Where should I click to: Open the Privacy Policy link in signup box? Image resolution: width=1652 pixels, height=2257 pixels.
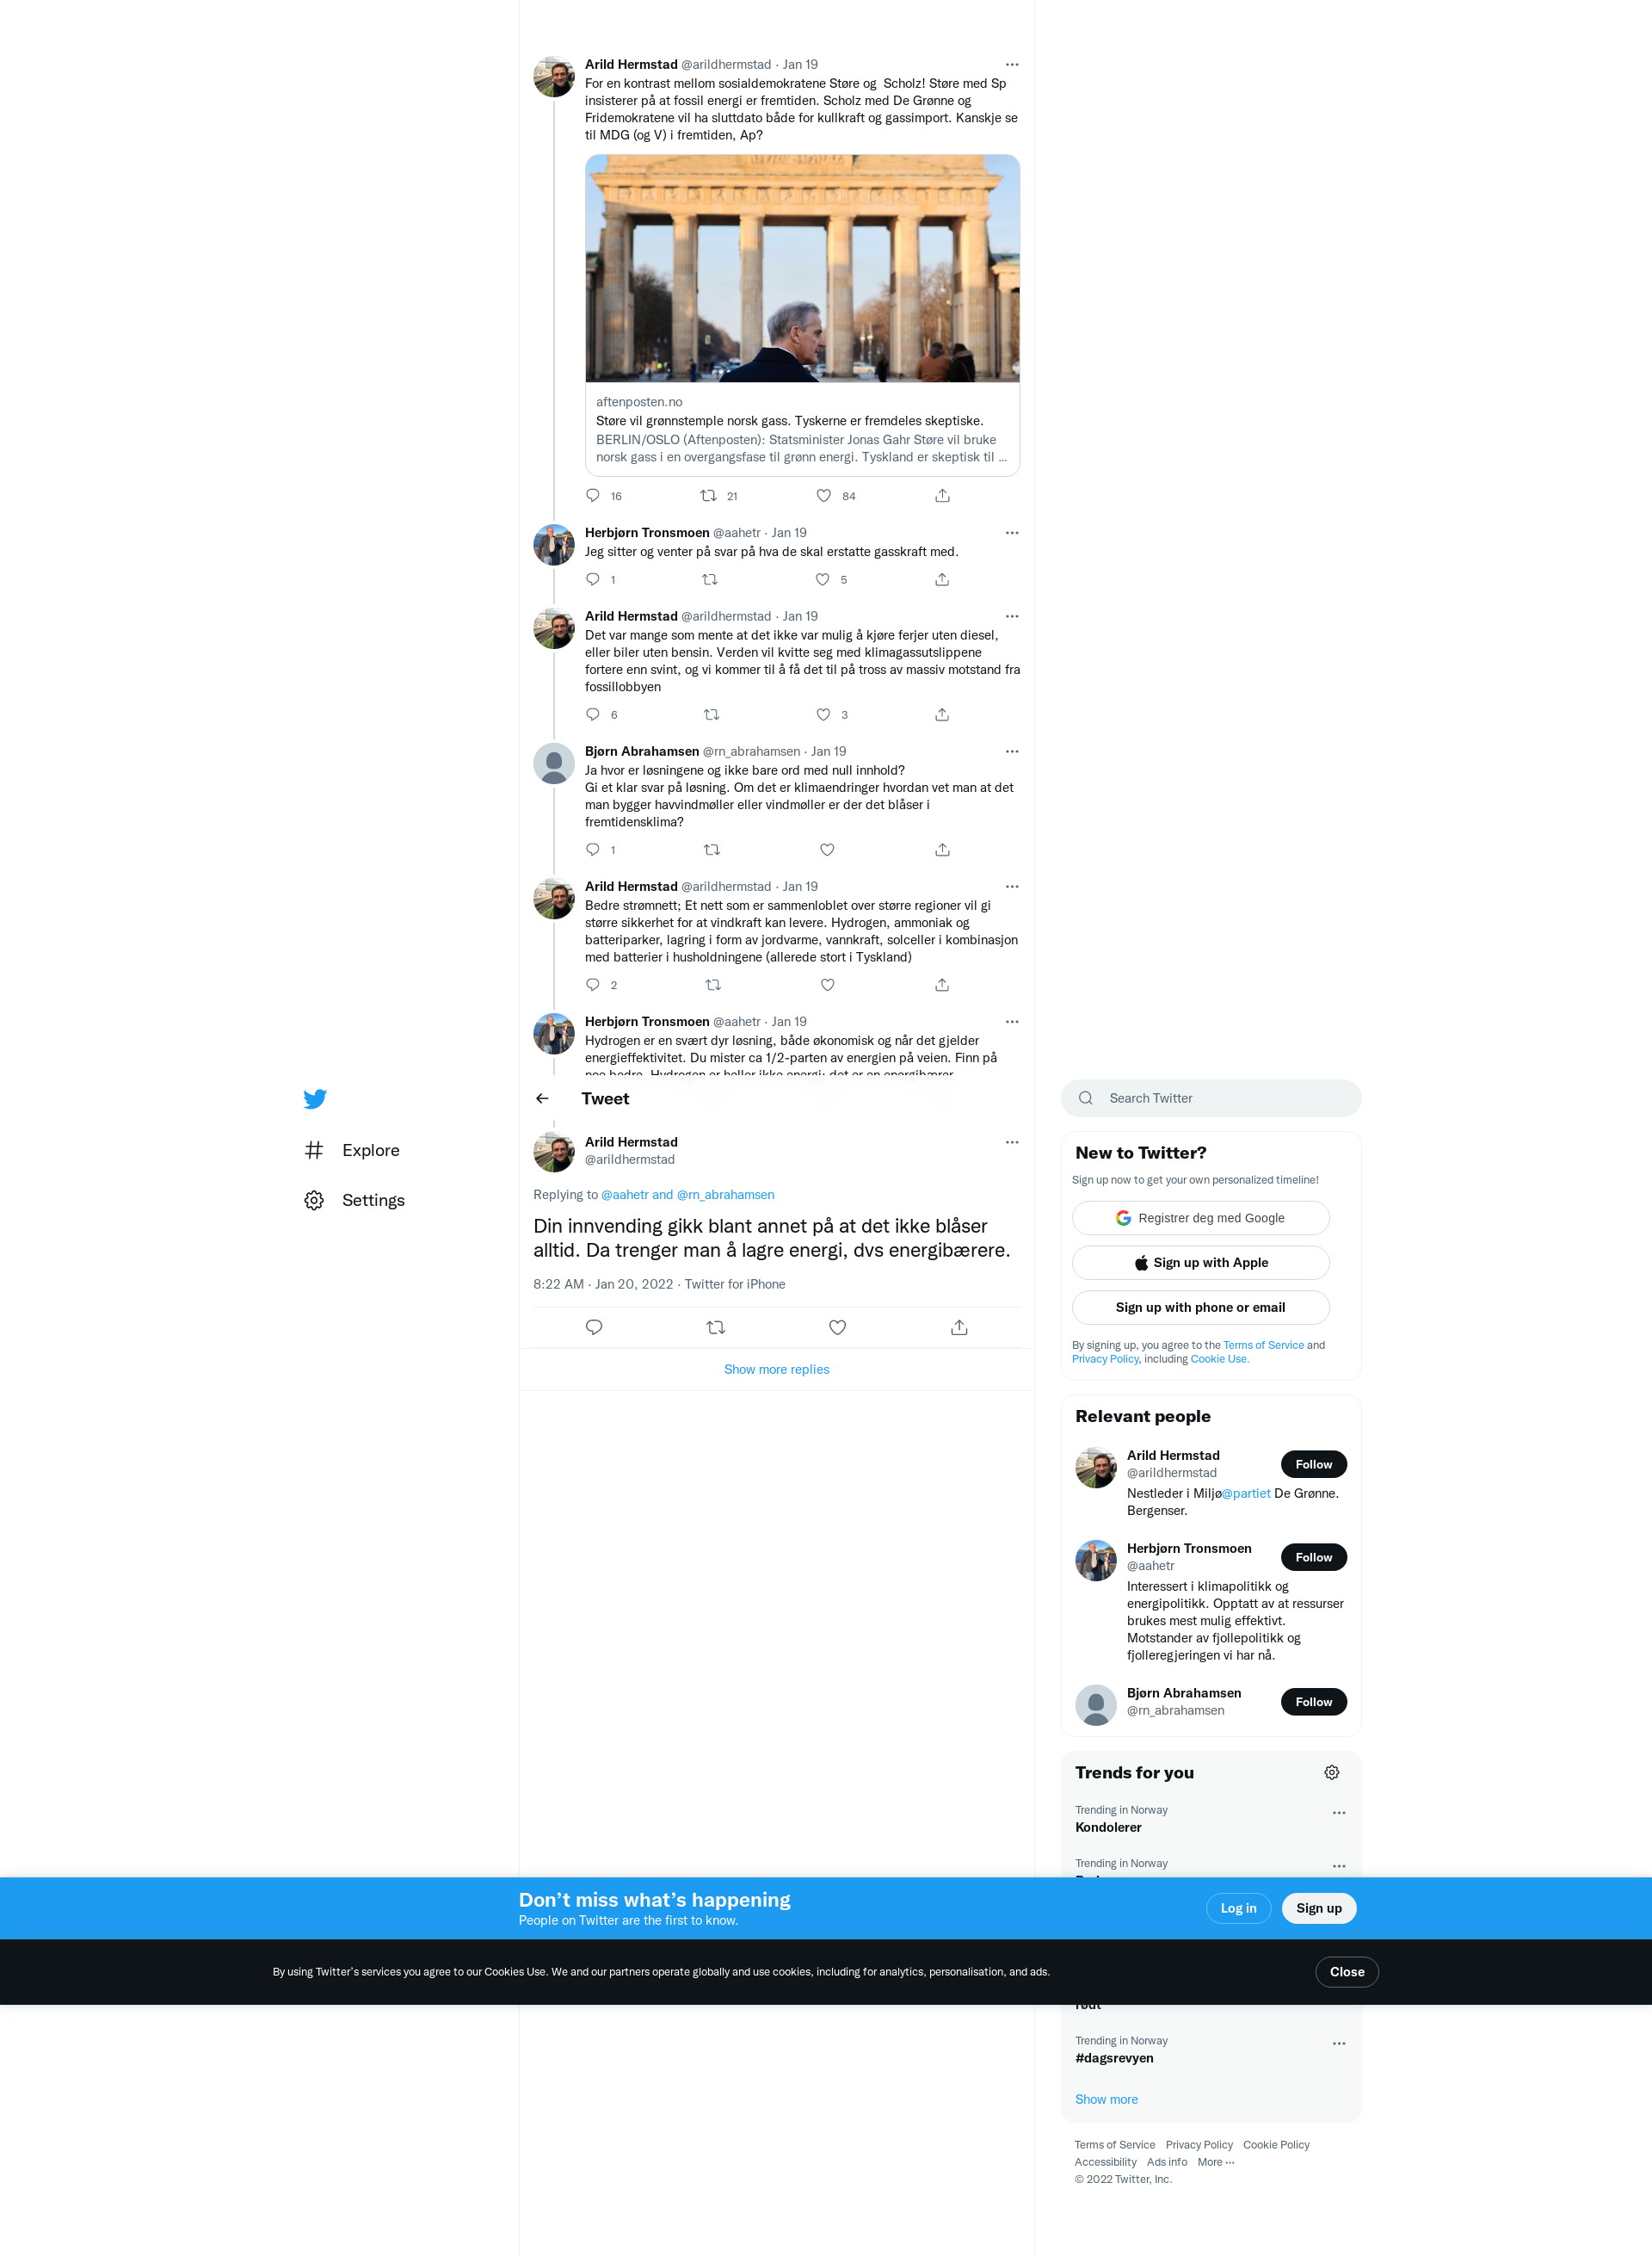tap(1105, 1358)
